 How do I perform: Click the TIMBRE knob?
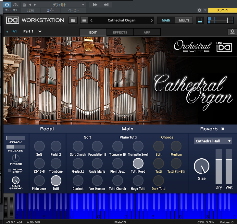tap(16, 158)
